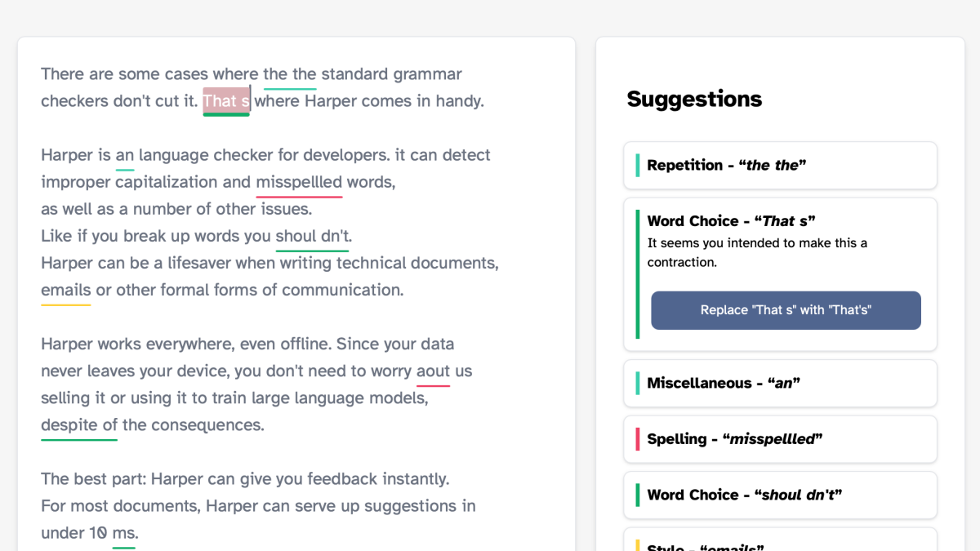Open the partially visible Style "emails" suggestion
Viewport: 980px width, 551px height.
[x=780, y=544]
